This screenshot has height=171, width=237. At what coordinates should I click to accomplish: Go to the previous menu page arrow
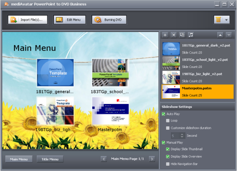104,159
